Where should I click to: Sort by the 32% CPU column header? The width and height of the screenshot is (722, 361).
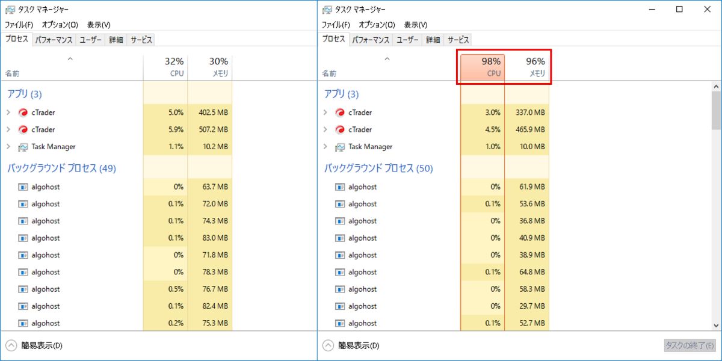coord(165,67)
